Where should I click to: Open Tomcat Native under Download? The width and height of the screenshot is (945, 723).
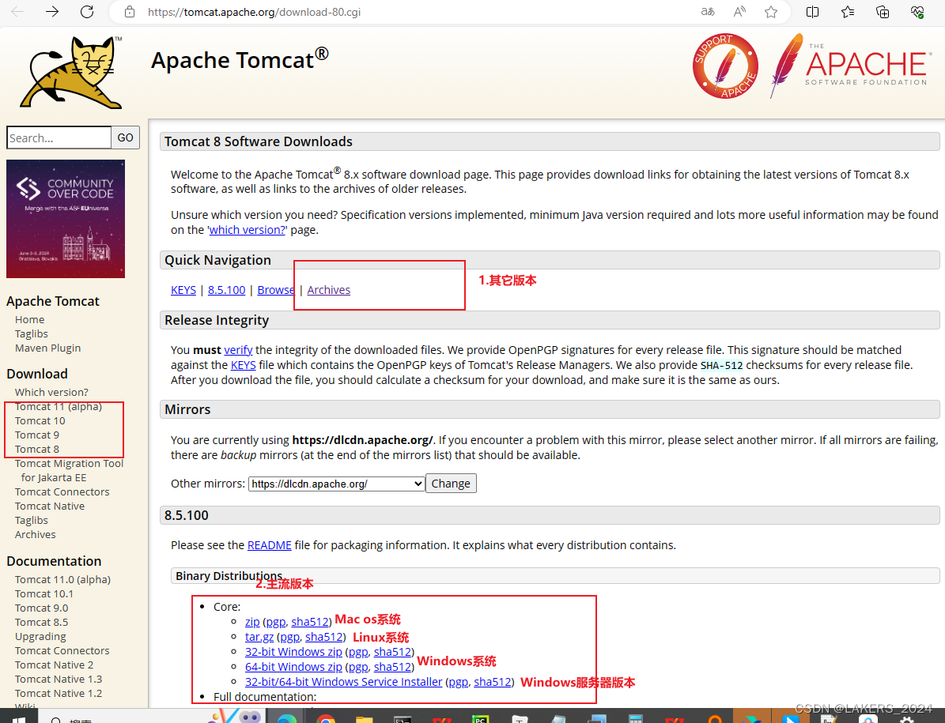coord(49,506)
